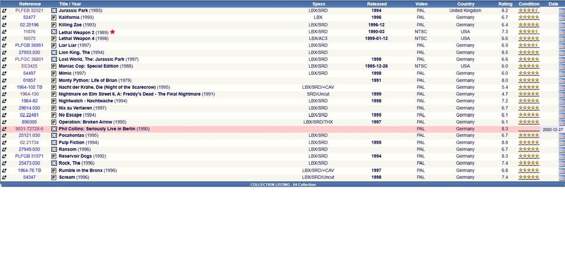Click the LD icon in the Liar Liar row
Viewport: 565px width, 260px height.
tap(4, 45)
